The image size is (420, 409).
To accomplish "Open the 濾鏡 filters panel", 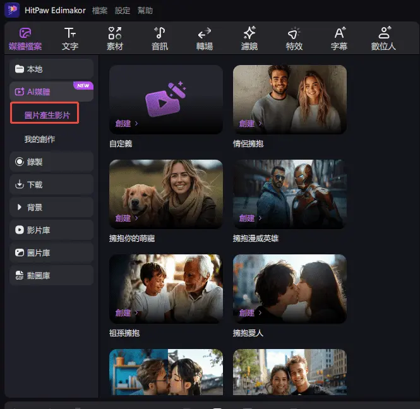I will (249, 39).
